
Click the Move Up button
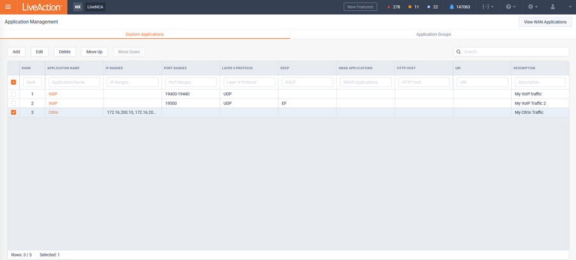pyautogui.click(x=94, y=51)
